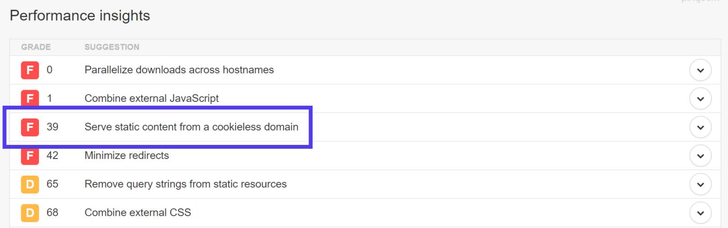This screenshot has width=728, height=228.
Task: Open the chevron for cookieless domain suggestion
Action: pos(700,127)
